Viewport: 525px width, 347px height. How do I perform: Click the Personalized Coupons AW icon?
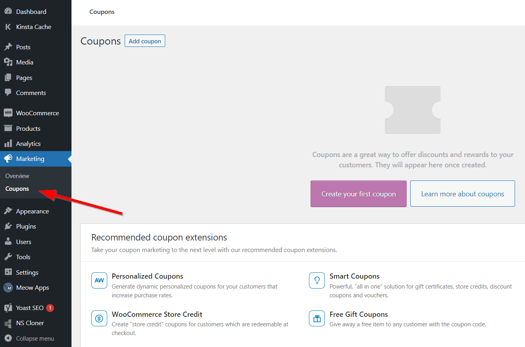click(99, 280)
